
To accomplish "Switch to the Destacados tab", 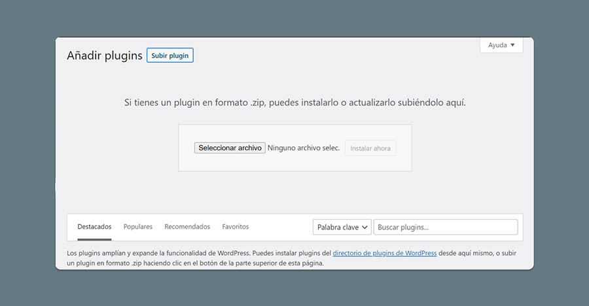I will (x=94, y=227).
